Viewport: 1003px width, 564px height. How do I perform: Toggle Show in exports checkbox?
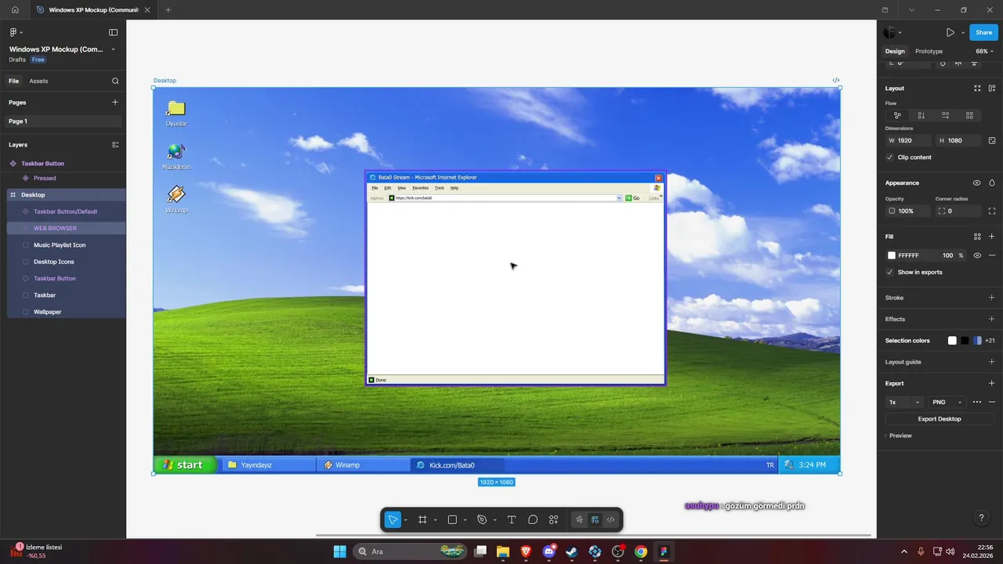tap(889, 272)
